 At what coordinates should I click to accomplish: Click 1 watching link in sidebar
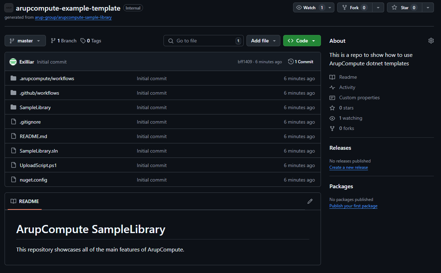point(351,118)
